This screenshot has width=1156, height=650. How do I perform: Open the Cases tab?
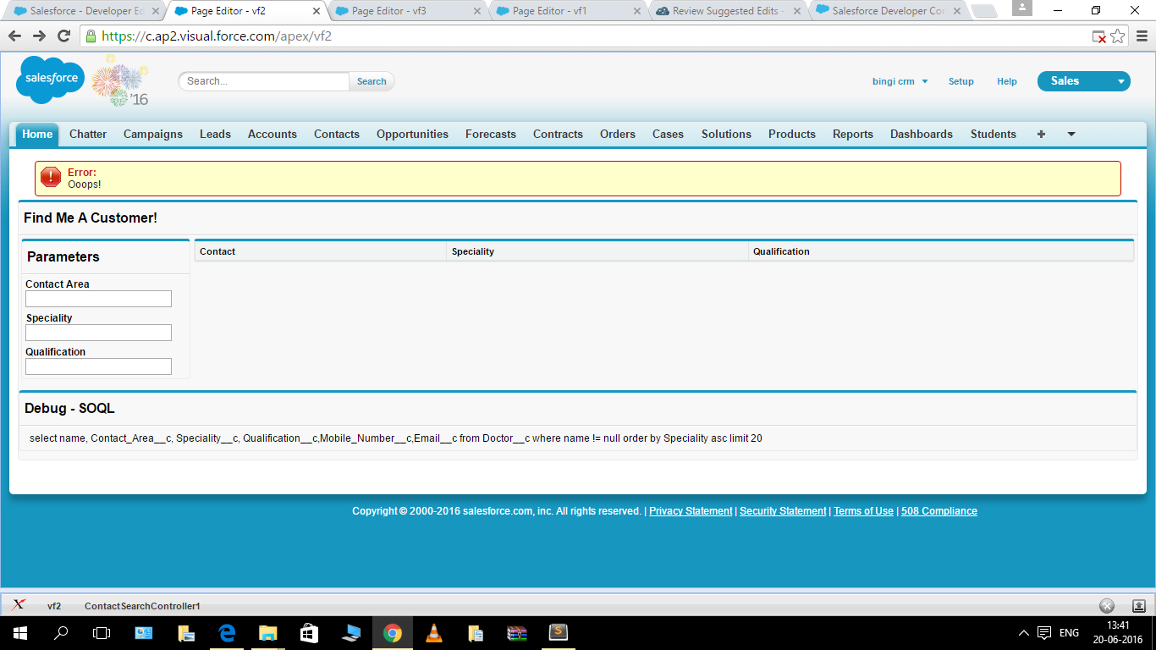pyautogui.click(x=668, y=134)
